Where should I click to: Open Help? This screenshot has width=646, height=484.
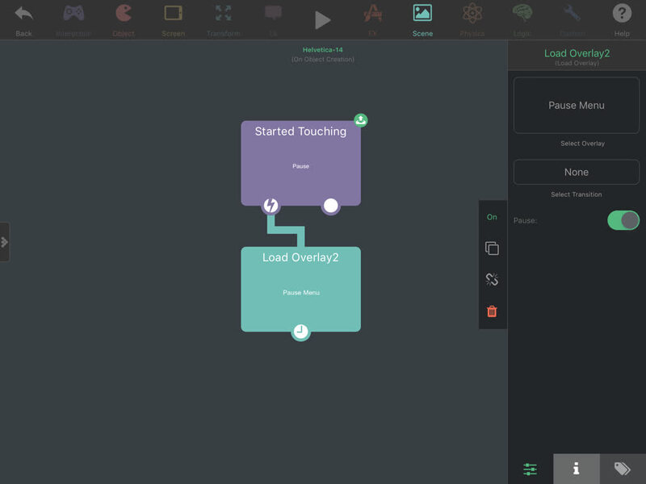(622, 19)
